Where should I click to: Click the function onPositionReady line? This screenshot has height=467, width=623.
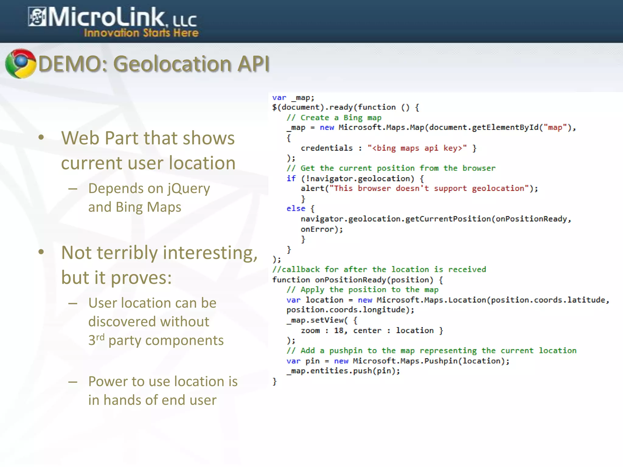click(x=357, y=280)
